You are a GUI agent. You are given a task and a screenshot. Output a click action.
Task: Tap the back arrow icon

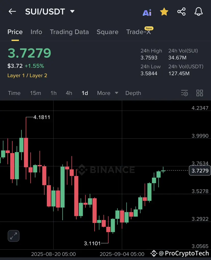[12, 11]
